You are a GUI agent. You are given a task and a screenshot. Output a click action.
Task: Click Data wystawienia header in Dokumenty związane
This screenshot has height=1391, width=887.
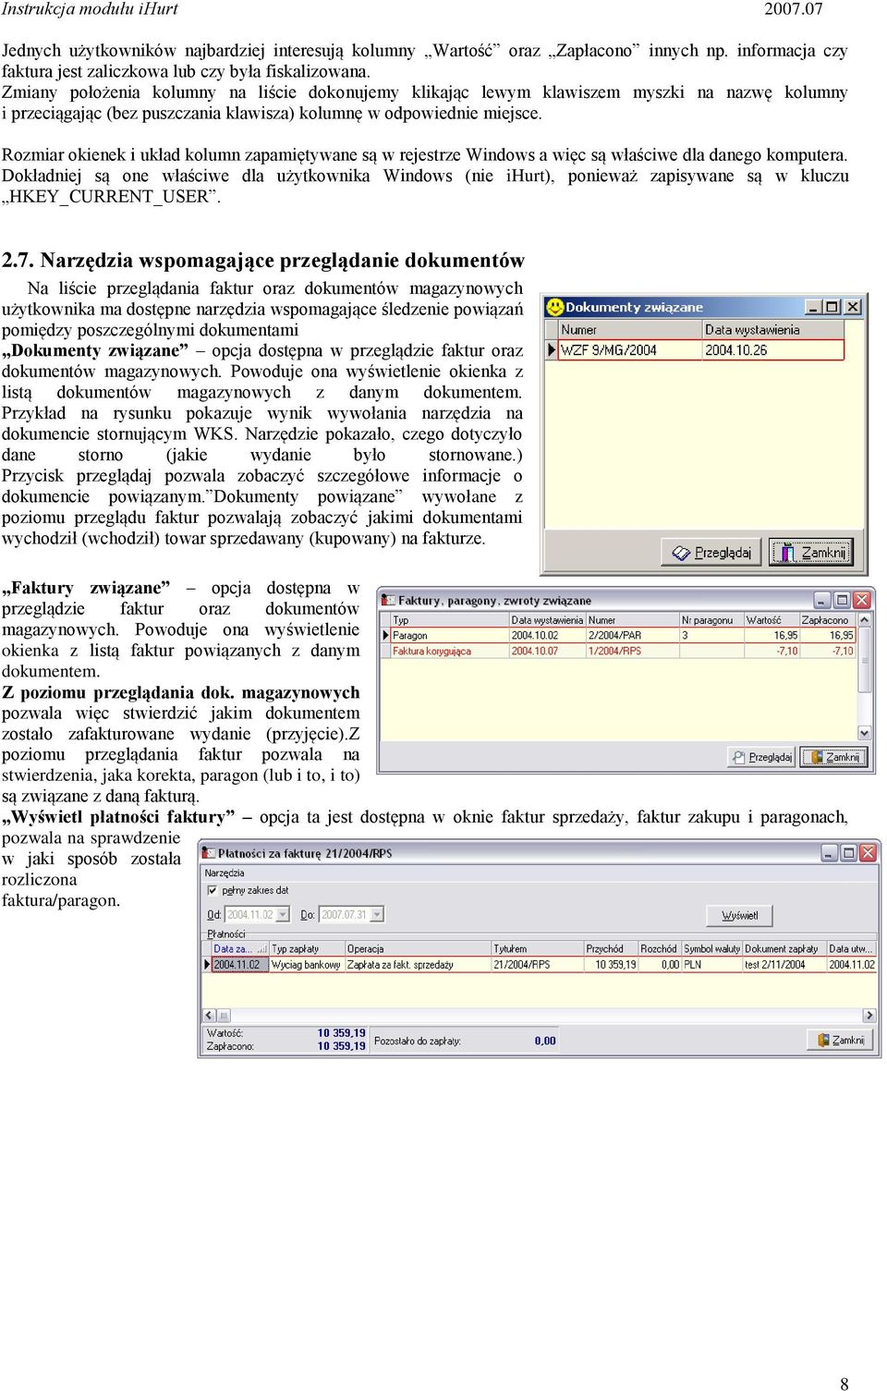click(x=773, y=330)
